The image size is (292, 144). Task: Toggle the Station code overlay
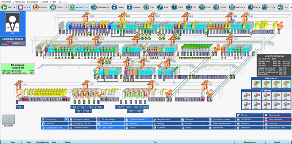point(110,124)
